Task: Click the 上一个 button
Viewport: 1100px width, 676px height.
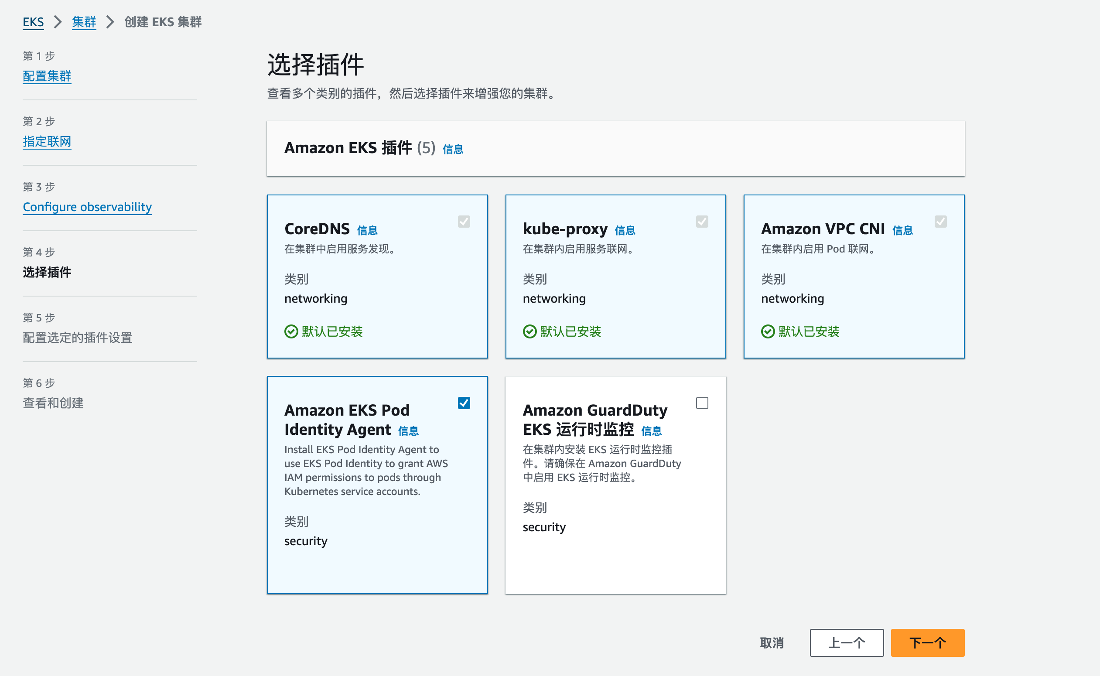Action: click(847, 643)
